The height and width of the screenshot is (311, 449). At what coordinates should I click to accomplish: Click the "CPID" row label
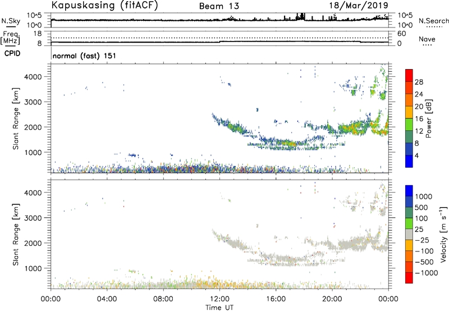point(12,53)
